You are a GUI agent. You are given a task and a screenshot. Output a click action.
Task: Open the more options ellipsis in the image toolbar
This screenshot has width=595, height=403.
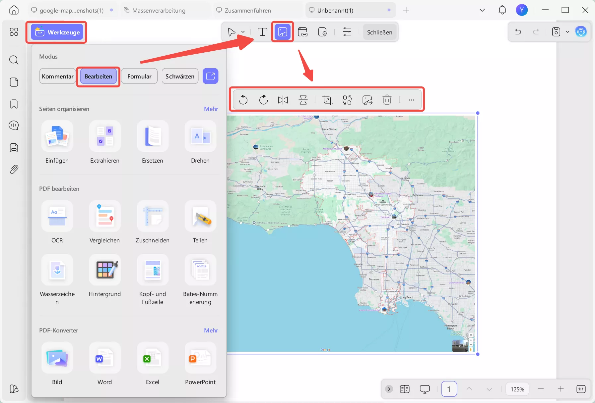click(412, 100)
